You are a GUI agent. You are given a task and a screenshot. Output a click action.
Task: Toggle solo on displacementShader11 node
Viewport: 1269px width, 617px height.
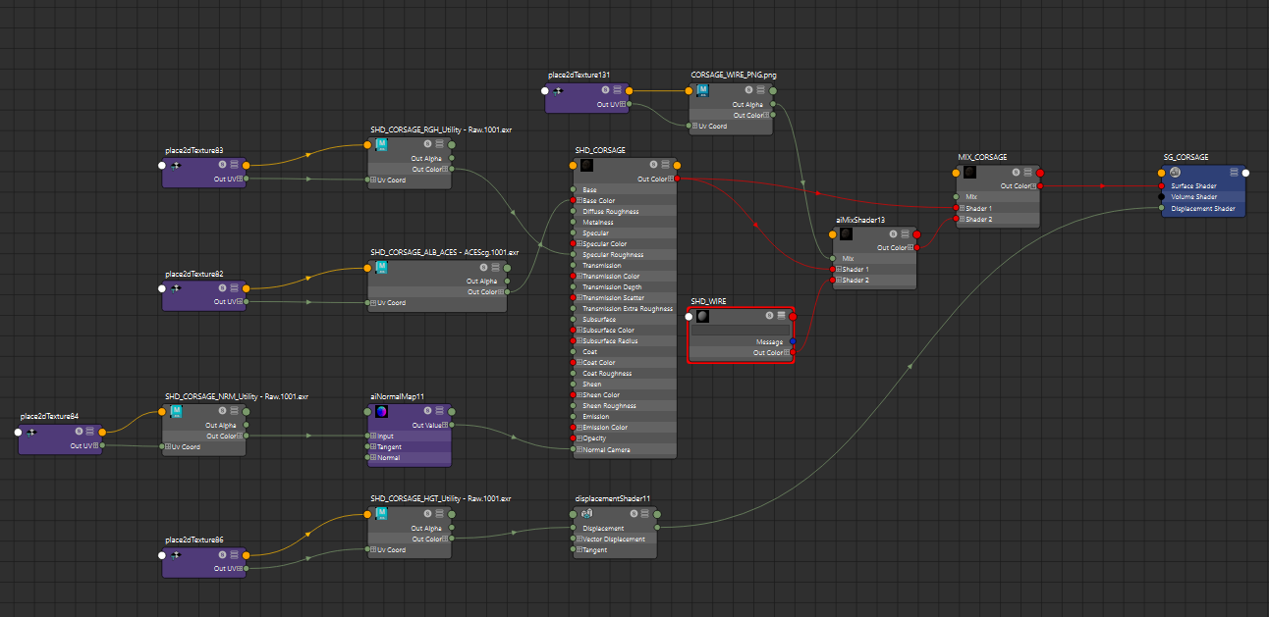(x=635, y=514)
